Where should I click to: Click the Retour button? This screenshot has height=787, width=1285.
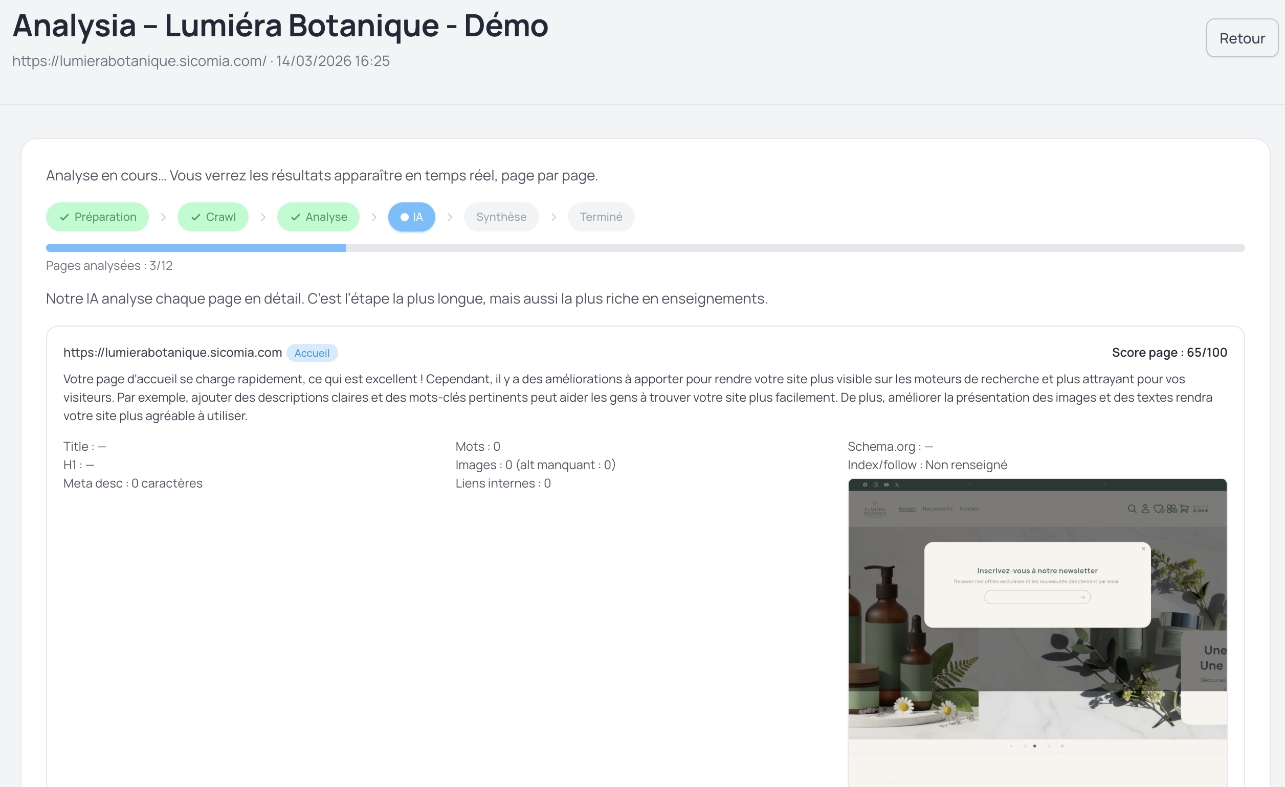click(1242, 37)
